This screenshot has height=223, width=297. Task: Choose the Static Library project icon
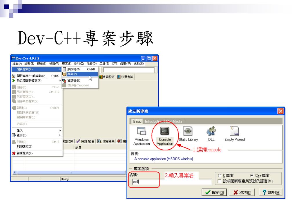[188, 131]
